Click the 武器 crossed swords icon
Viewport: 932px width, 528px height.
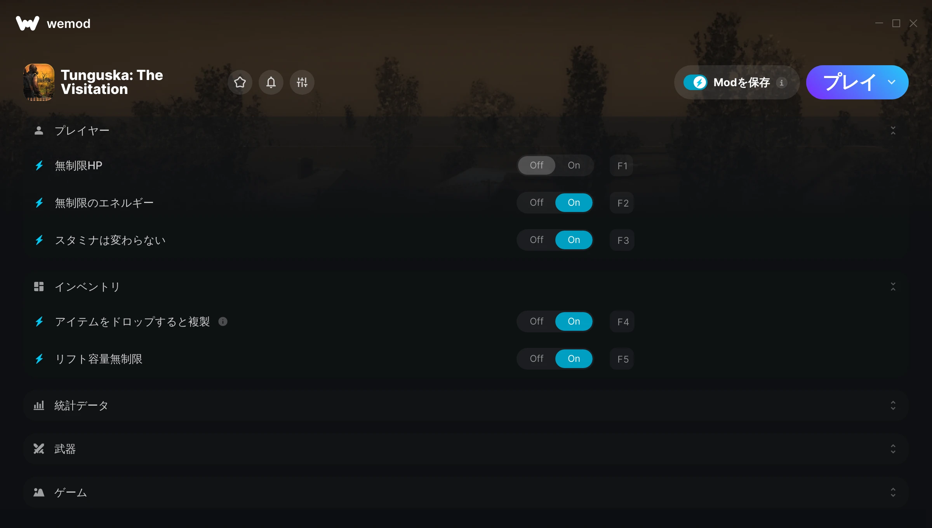(x=39, y=449)
